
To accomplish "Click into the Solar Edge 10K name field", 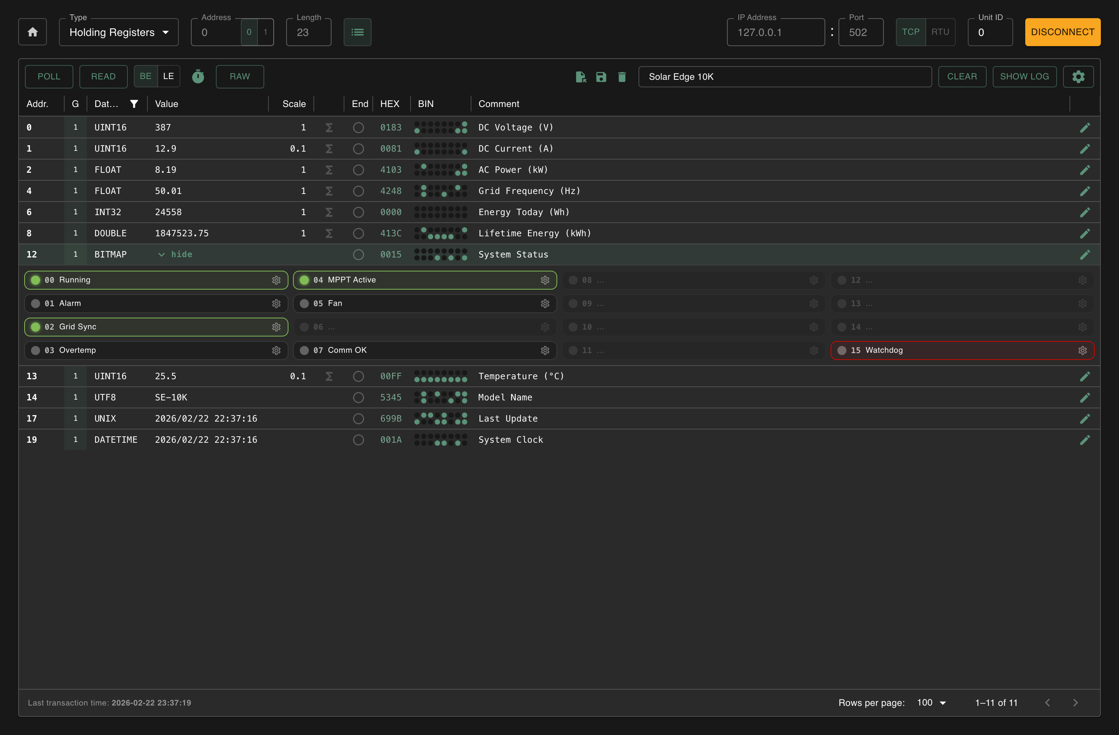I will 785,77.
